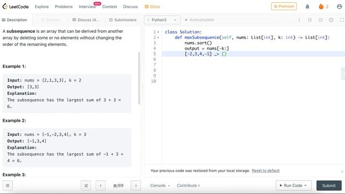
Task: Click the 'Example 3:' heading
Action: [15, 175]
